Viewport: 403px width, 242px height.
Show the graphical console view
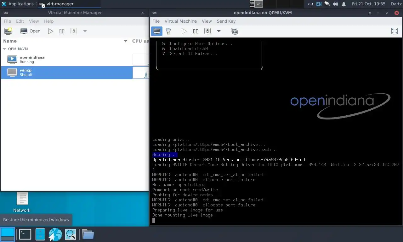[x=157, y=31]
